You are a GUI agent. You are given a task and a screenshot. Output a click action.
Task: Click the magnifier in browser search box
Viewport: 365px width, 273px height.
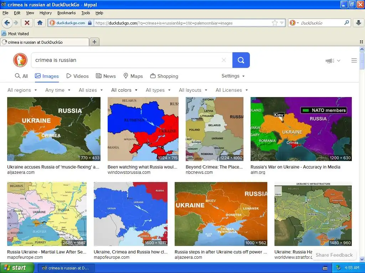coord(346,22)
